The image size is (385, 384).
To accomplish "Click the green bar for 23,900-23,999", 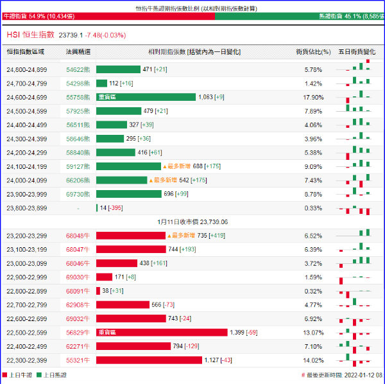I will tap(129, 194).
